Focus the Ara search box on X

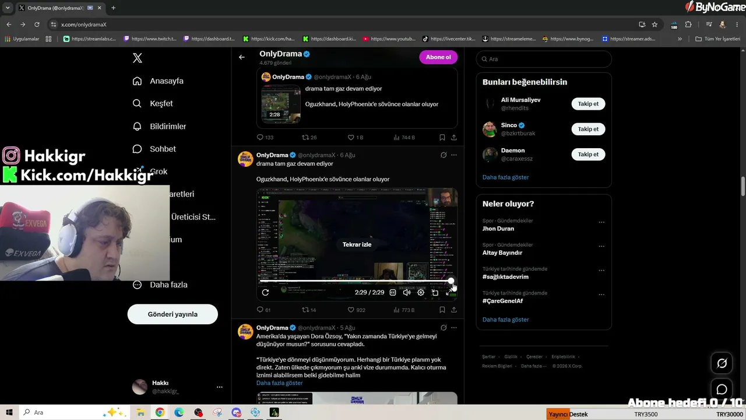pyautogui.click(x=544, y=59)
